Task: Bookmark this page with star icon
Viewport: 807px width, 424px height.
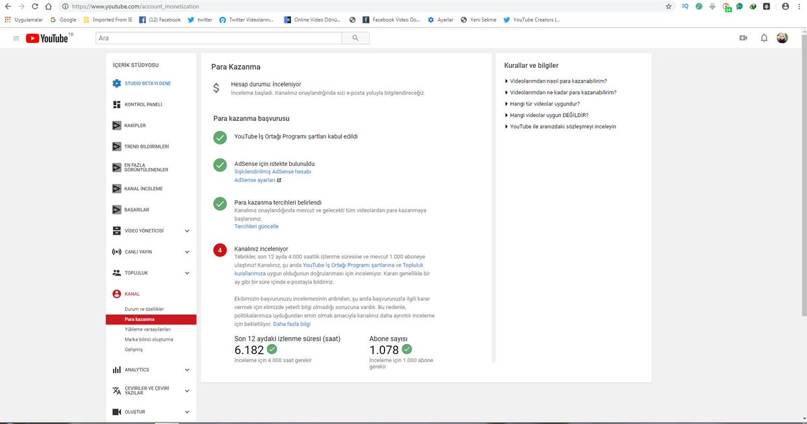Action: pos(668,6)
